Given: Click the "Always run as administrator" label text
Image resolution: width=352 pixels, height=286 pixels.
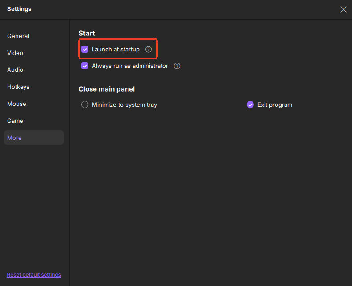Looking at the screenshot, I should [x=130, y=66].
